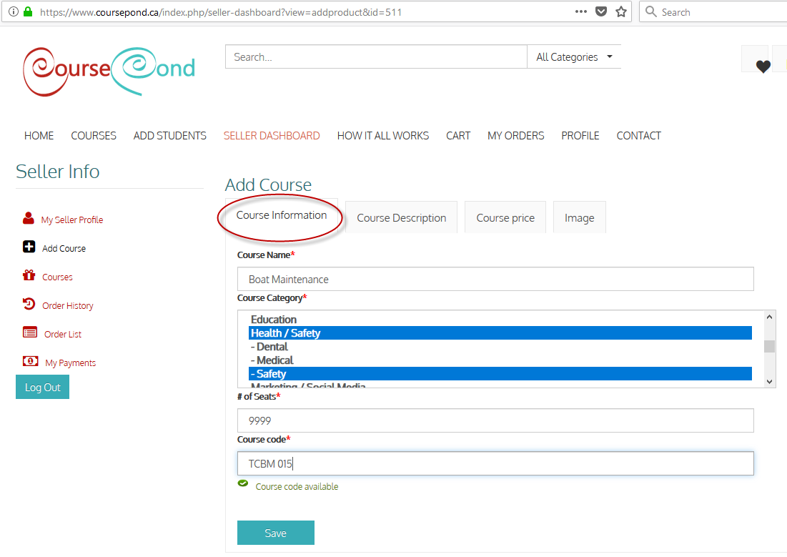Click the Add Course plus icon

[x=29, y=247]
